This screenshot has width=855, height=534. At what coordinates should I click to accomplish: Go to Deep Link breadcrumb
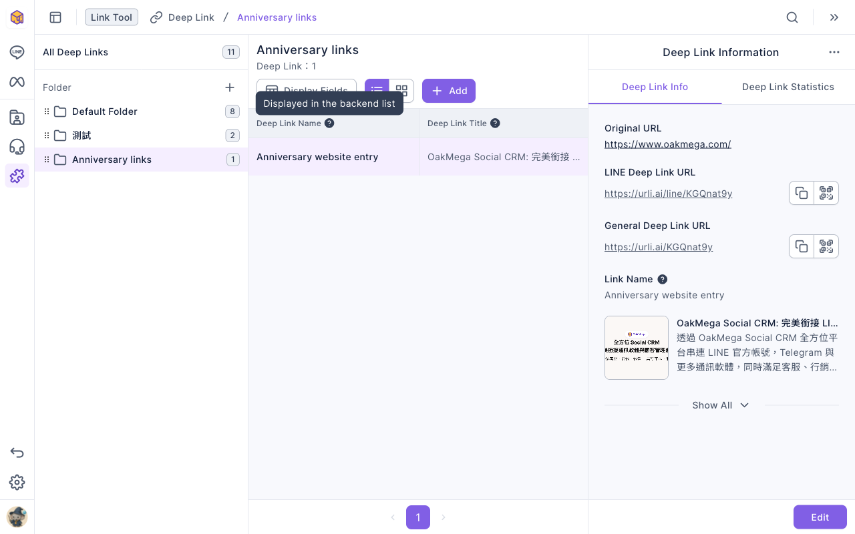tap(182, 17)
